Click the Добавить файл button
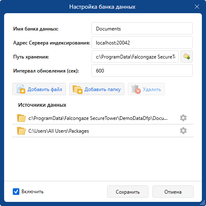 click(x=39, y=89)
